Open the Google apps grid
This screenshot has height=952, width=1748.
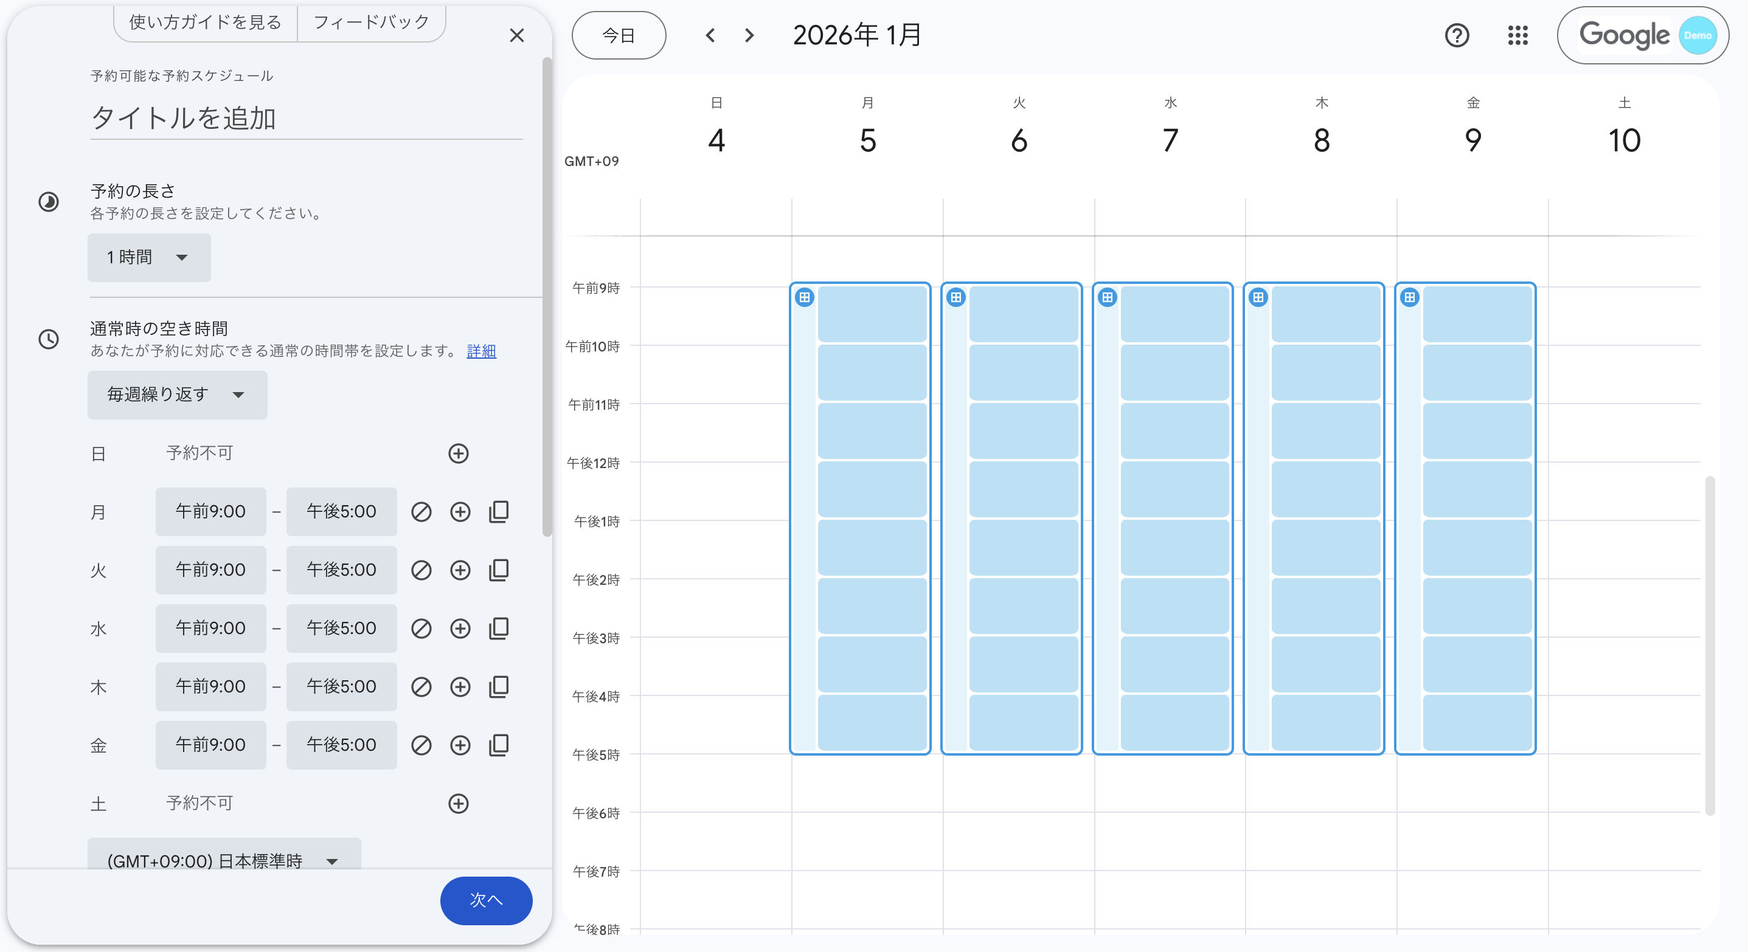pos(1517,35)
